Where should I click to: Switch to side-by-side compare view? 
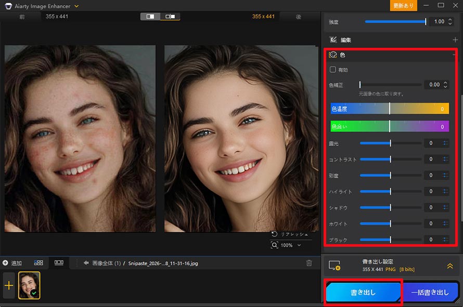pos(170,17)
